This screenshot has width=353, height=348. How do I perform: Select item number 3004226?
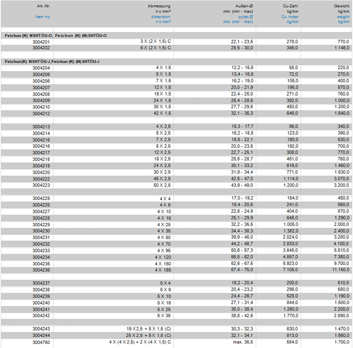(41, 205)
